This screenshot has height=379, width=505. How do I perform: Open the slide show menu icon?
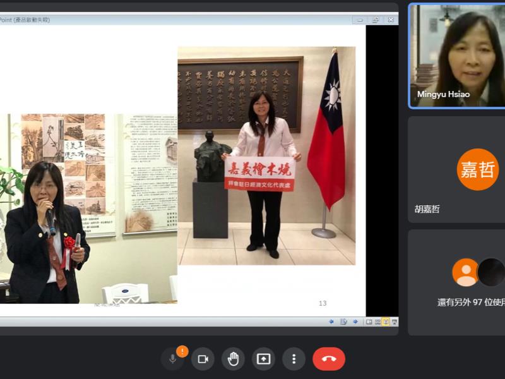point(343,322)
